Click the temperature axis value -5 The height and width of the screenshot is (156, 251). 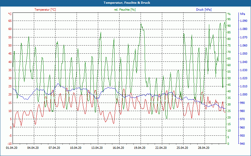click(x=10, y=136)
